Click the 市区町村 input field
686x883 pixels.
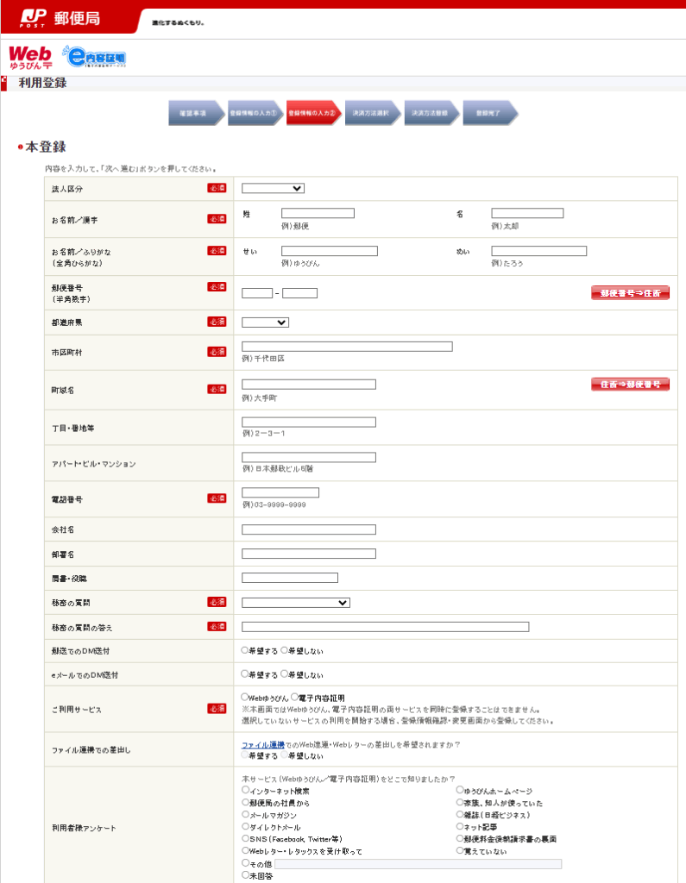347,347
